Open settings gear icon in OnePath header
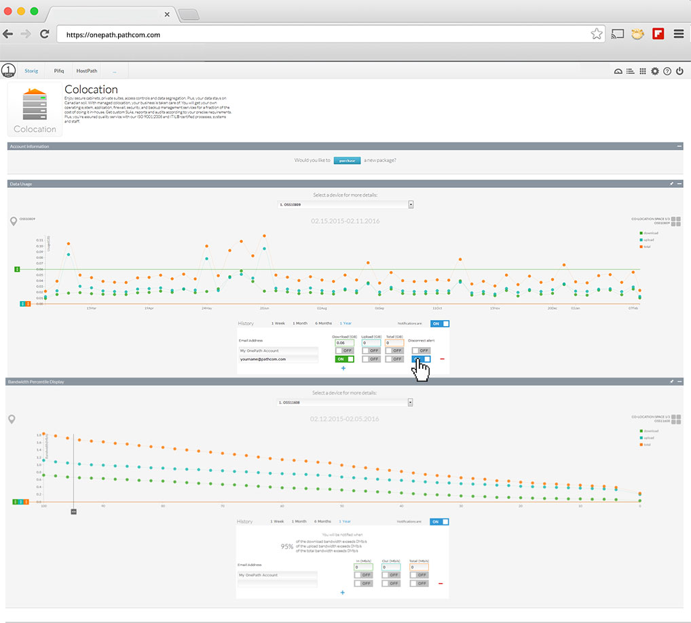The image size is (691, 623). (x=655, y=71)
